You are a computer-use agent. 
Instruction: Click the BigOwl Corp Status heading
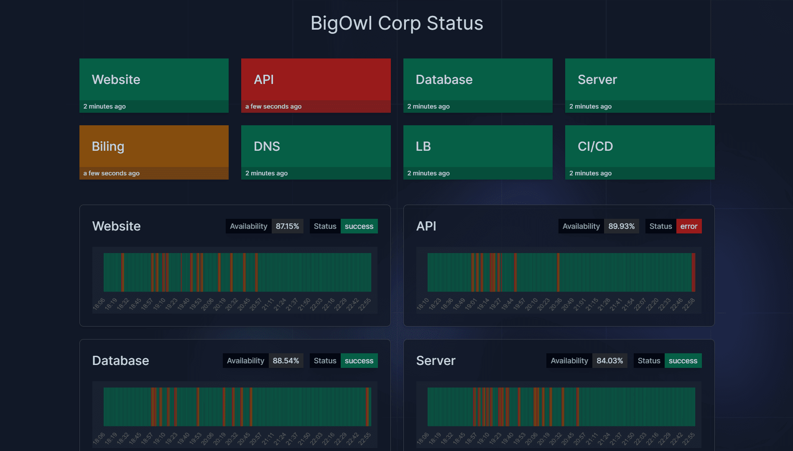[397, 23]
